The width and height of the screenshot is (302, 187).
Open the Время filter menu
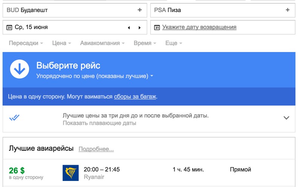(x=145, y=43)
